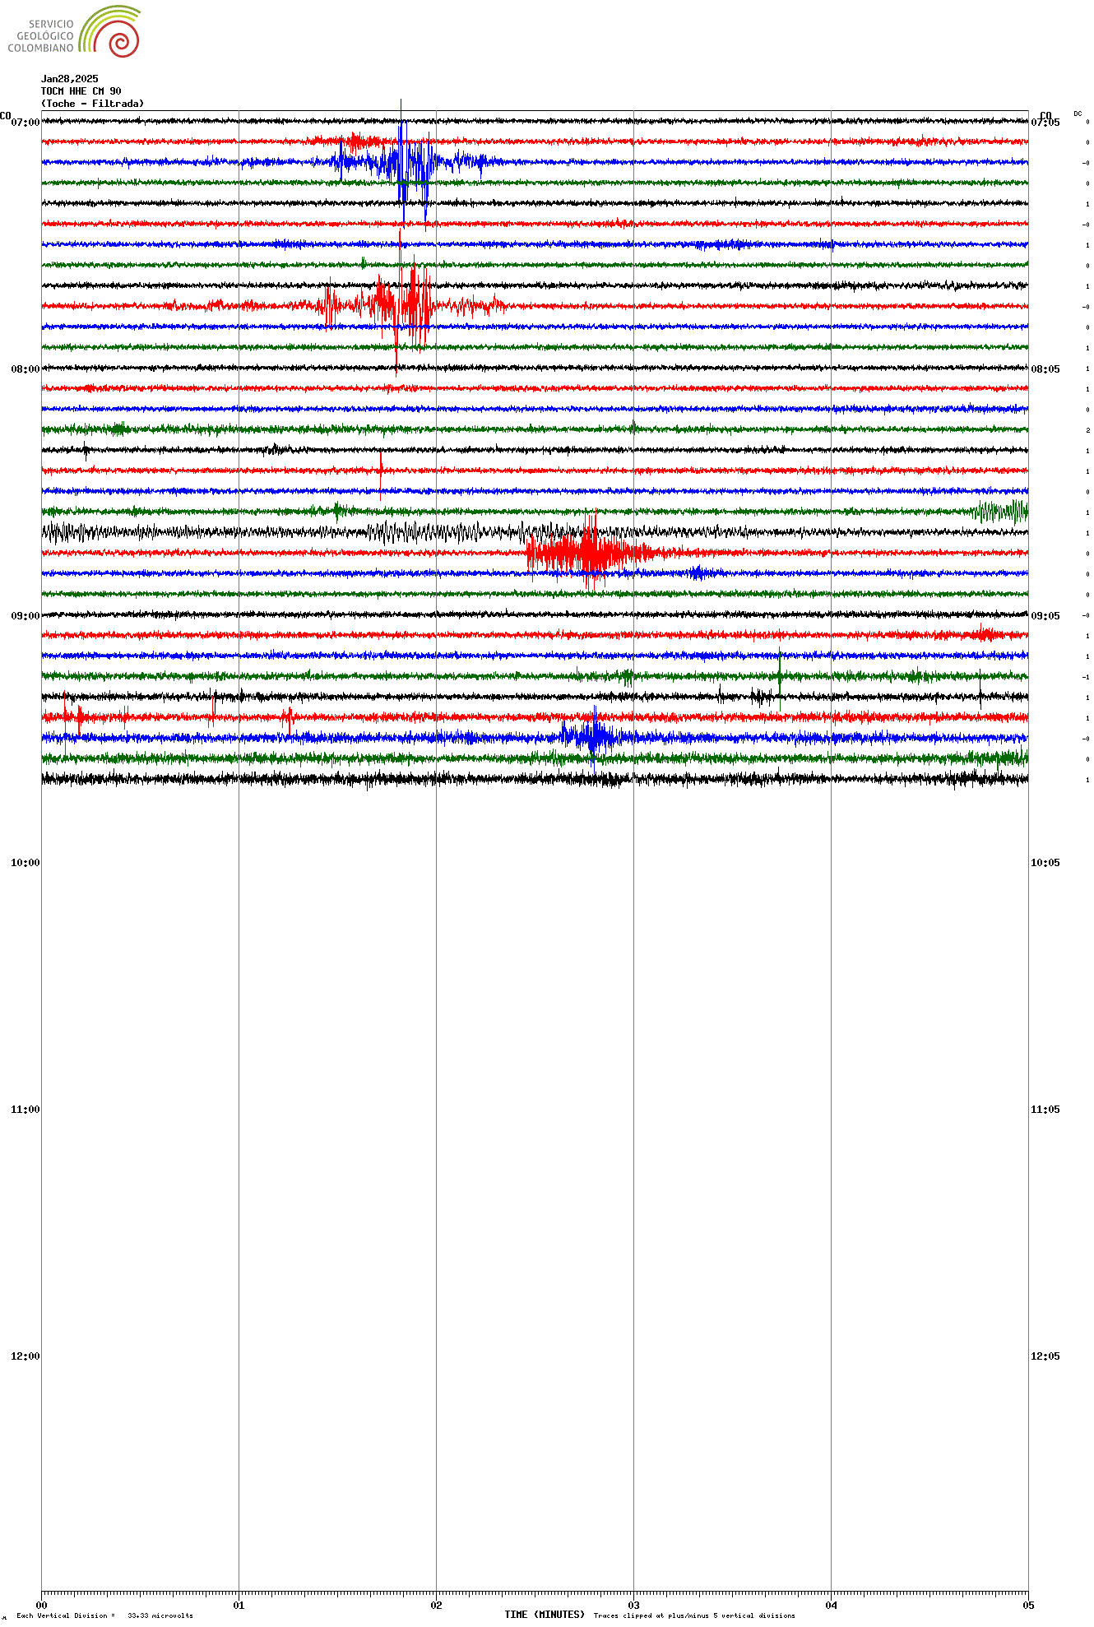
Task: Click the Each Vertical Division scale note
Action: pyautogui.click(x=104, y=1615)
